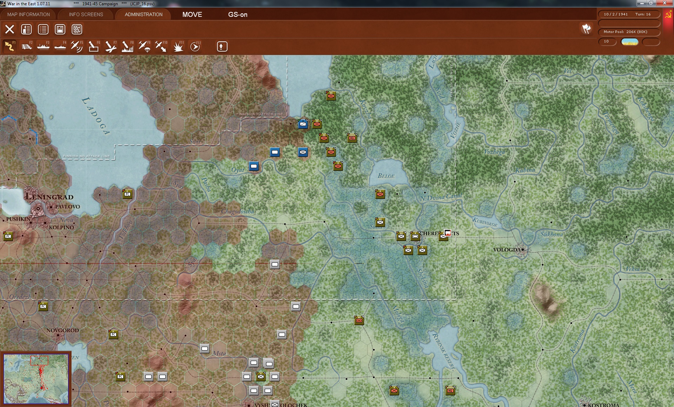
Task: Click the white flags icon
Action: click(x=586, y=29)
